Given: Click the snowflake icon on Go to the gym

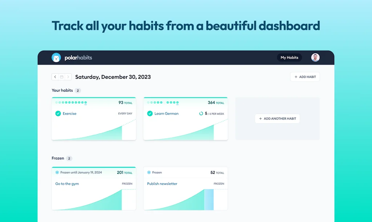Looking at the screenshot, I should point(57,172).
